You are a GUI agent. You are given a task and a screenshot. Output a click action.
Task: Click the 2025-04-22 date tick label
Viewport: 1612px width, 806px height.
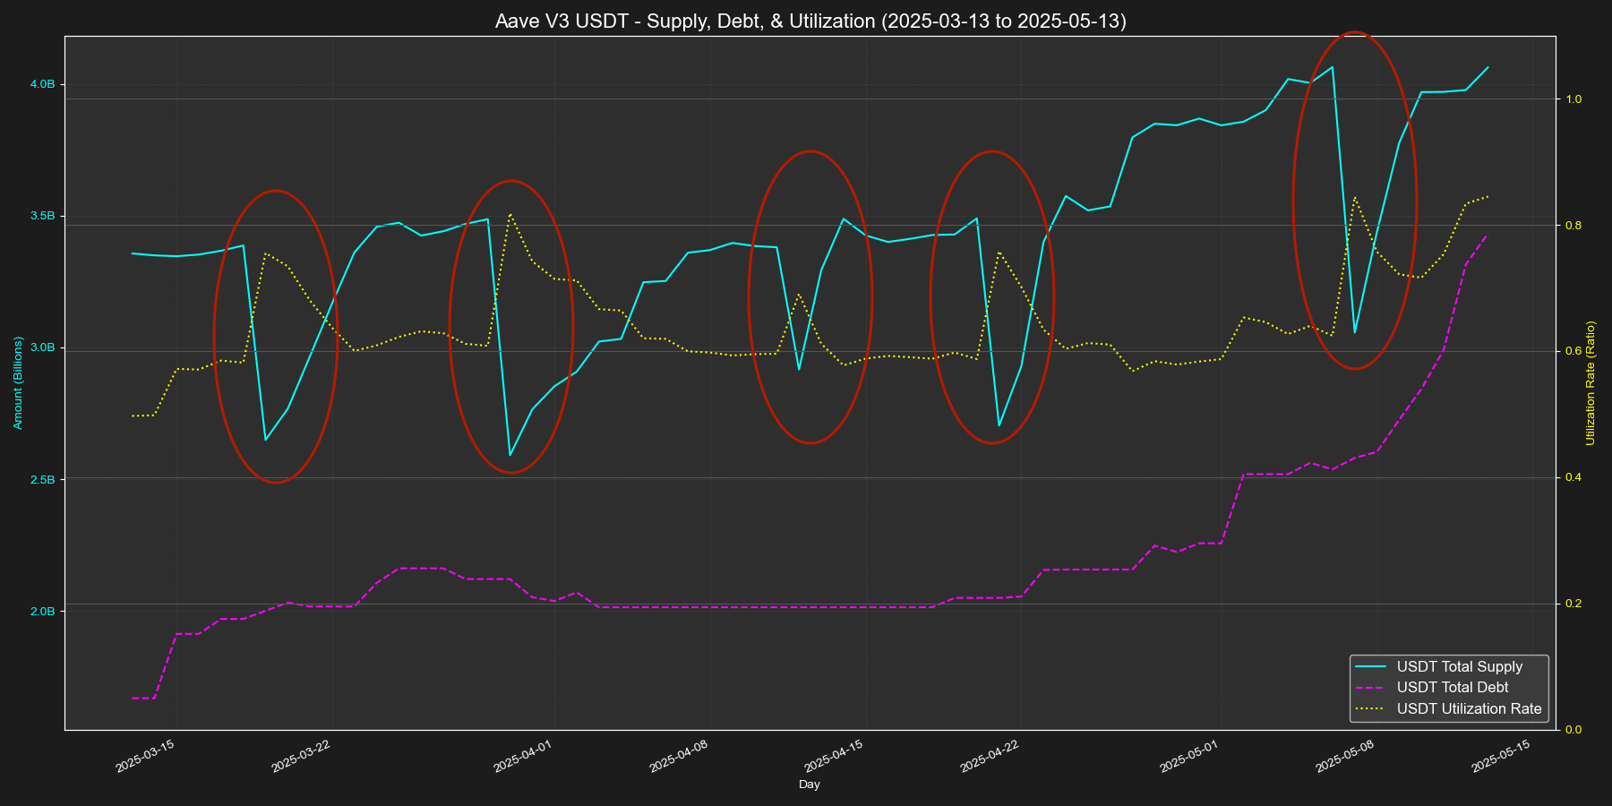pos(990,757)
